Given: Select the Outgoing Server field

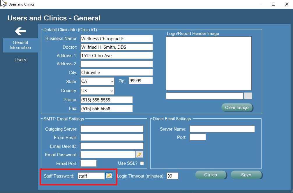Looking at the screenshot, I should [x=112, y=129].
